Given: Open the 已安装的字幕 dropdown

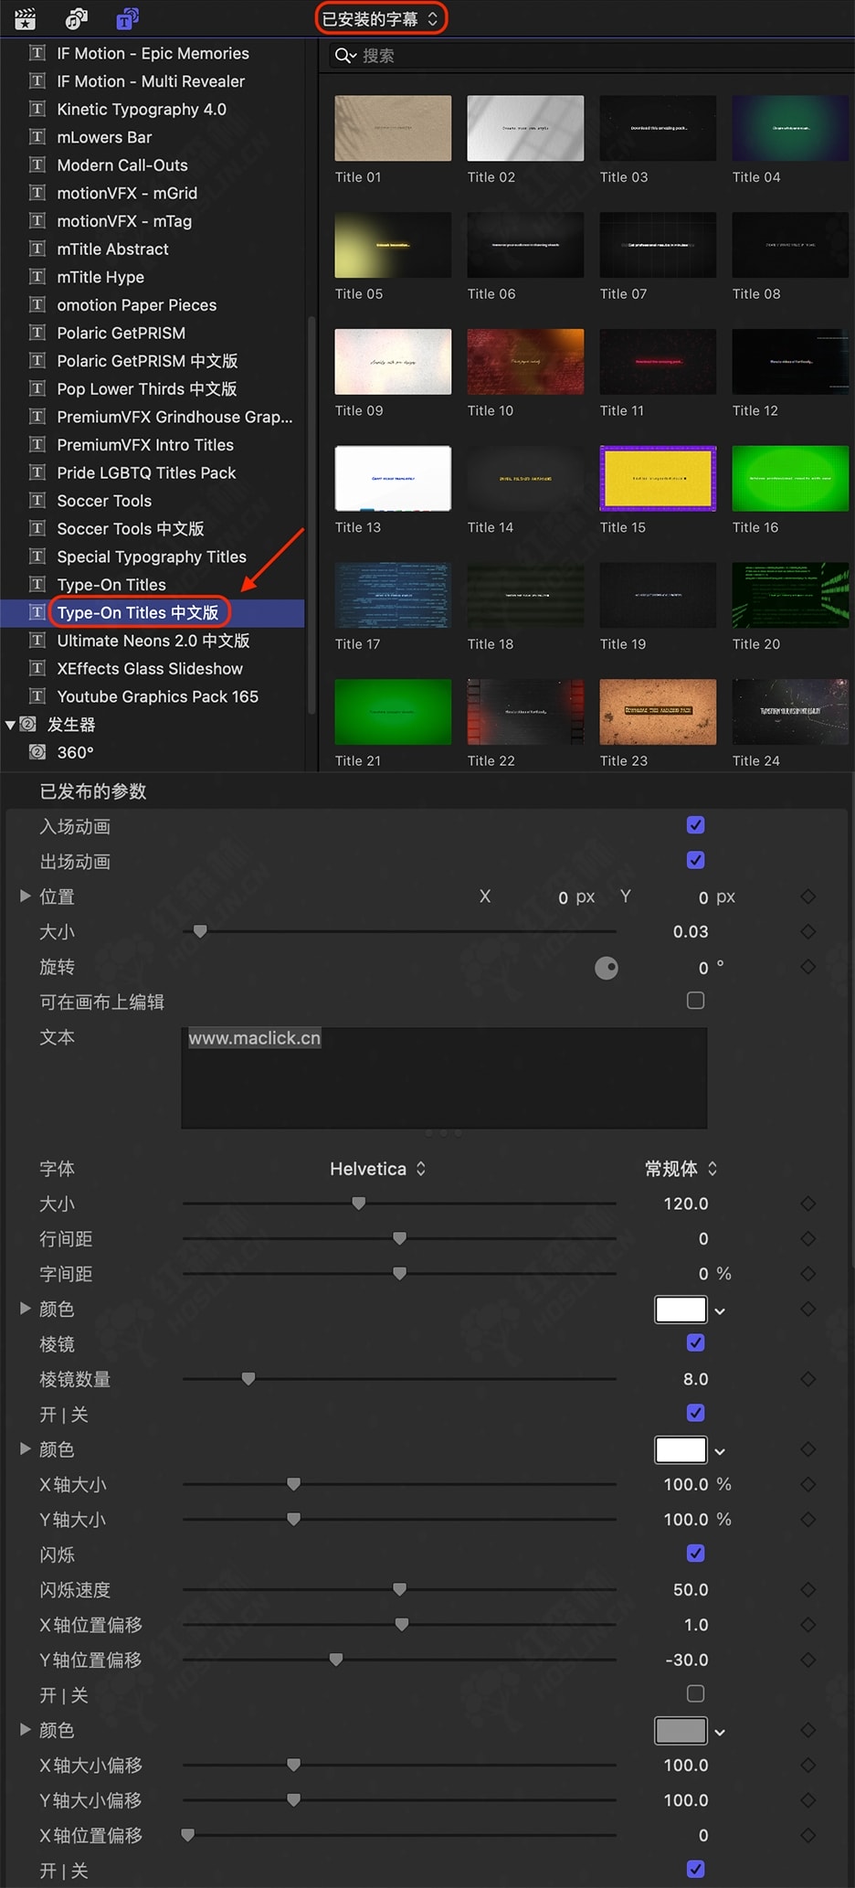Looking at the screenshot, I should pos(381,18).
